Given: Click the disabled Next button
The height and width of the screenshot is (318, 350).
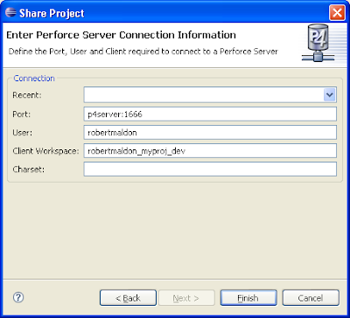Looking at the screenshot, I should (185, 298).
